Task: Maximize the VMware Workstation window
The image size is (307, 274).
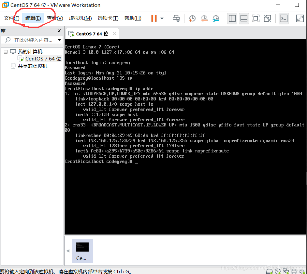Action: (x=297, y=5)
